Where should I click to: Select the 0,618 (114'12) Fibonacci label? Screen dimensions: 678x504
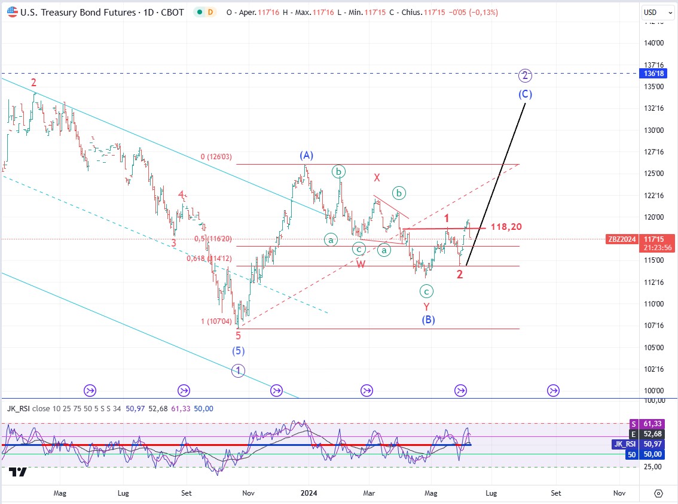[x=209, y=259]
